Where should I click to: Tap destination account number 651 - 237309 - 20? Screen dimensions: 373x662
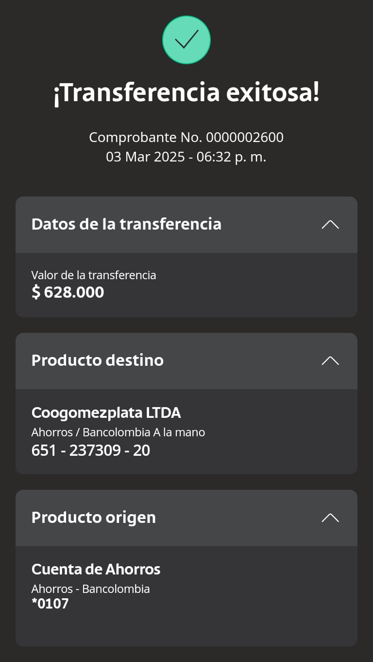[x=91, y=450]
